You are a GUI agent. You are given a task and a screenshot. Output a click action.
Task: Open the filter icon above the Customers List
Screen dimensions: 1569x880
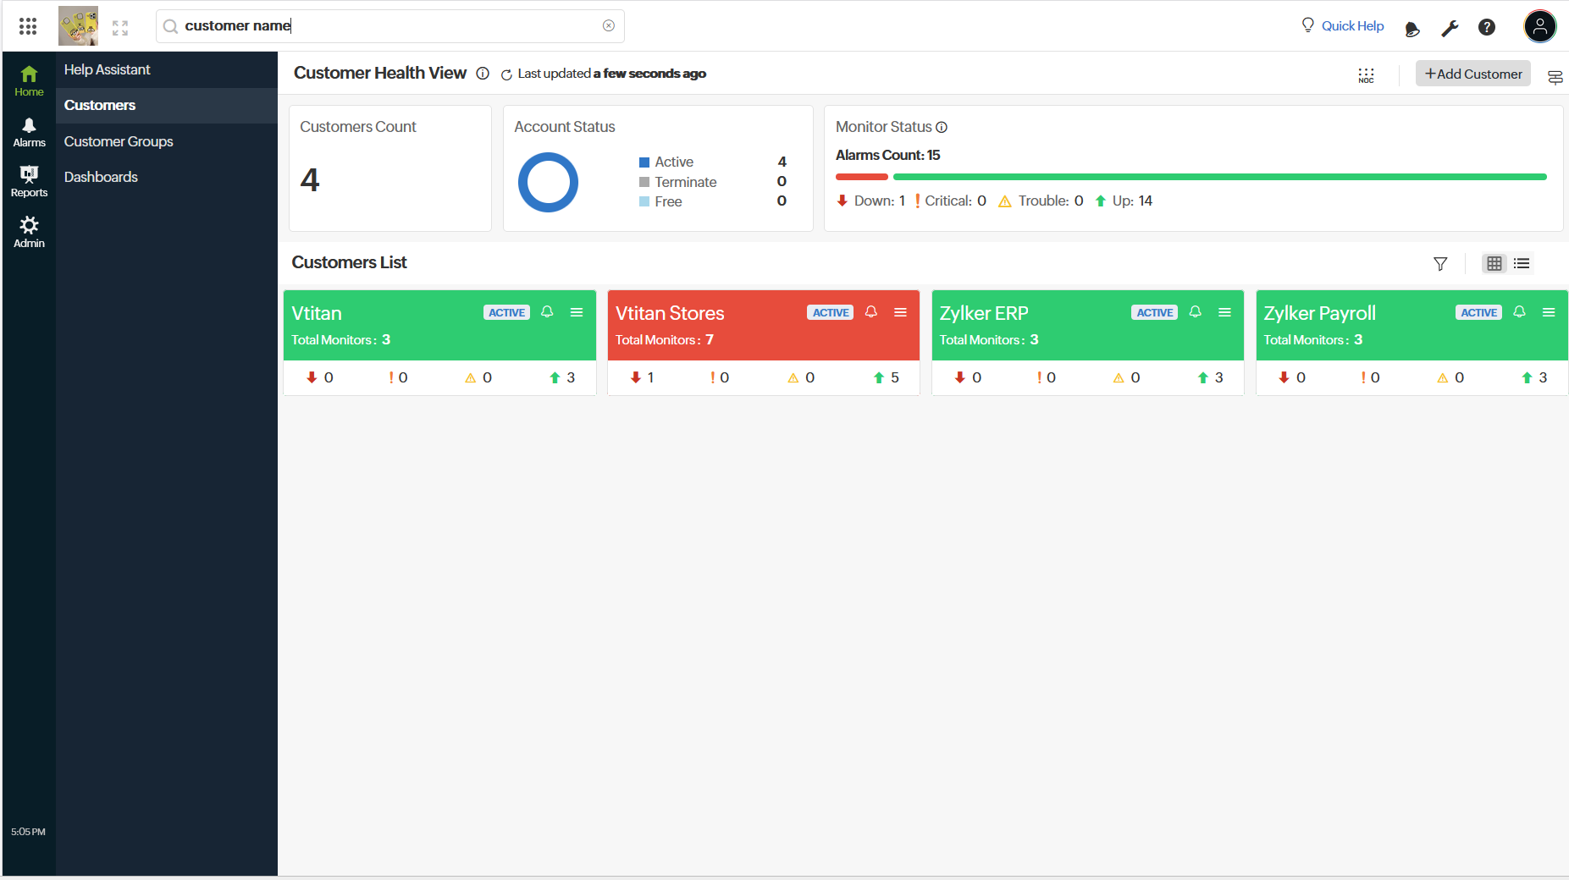(x=1441, y=264)
